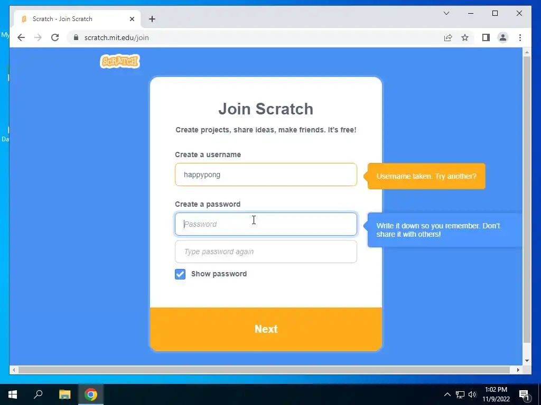Open the browser side panel icon
The height and width of the screenshot is (405, 541).
[x=486, y=37]
